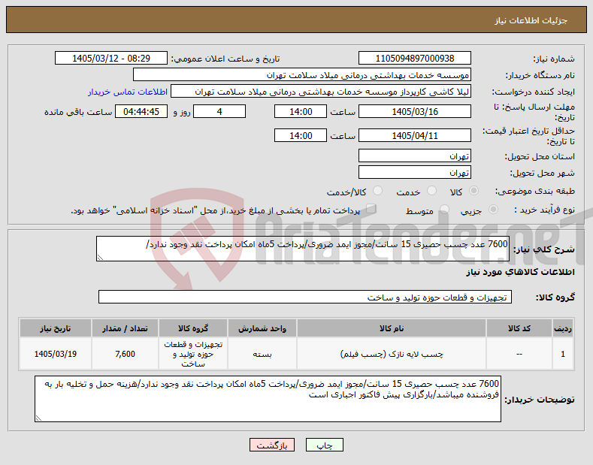Click the بازگشت (back) button
This screenshot has height=465, width=593.
pos(272,445)
